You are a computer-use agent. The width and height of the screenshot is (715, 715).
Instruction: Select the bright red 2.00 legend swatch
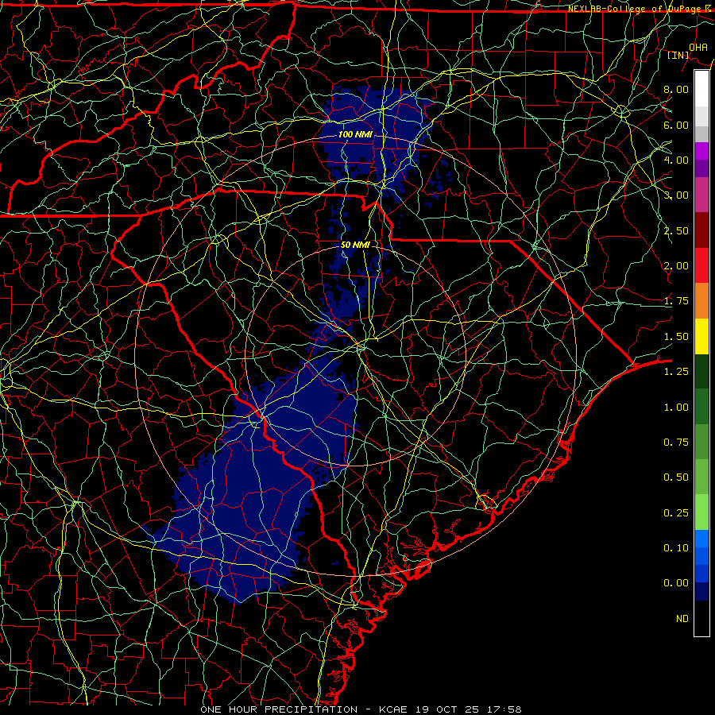click(x=701, y=265)
